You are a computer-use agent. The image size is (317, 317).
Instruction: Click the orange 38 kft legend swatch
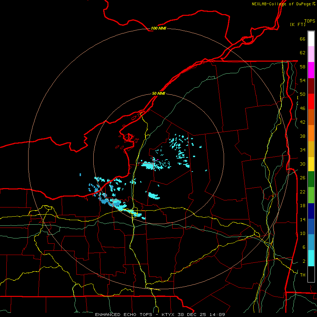[x=311, y=133]
